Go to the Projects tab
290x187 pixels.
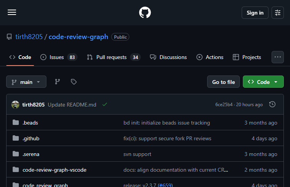click(x=247, y=57)
